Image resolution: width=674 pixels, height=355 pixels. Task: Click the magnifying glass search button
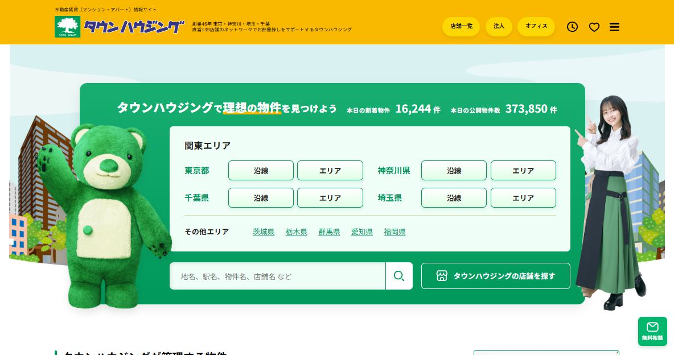(399, 276)
